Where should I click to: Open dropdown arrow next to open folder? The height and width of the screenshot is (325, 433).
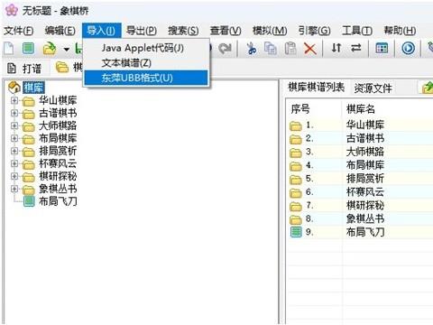tap(67, 49)
